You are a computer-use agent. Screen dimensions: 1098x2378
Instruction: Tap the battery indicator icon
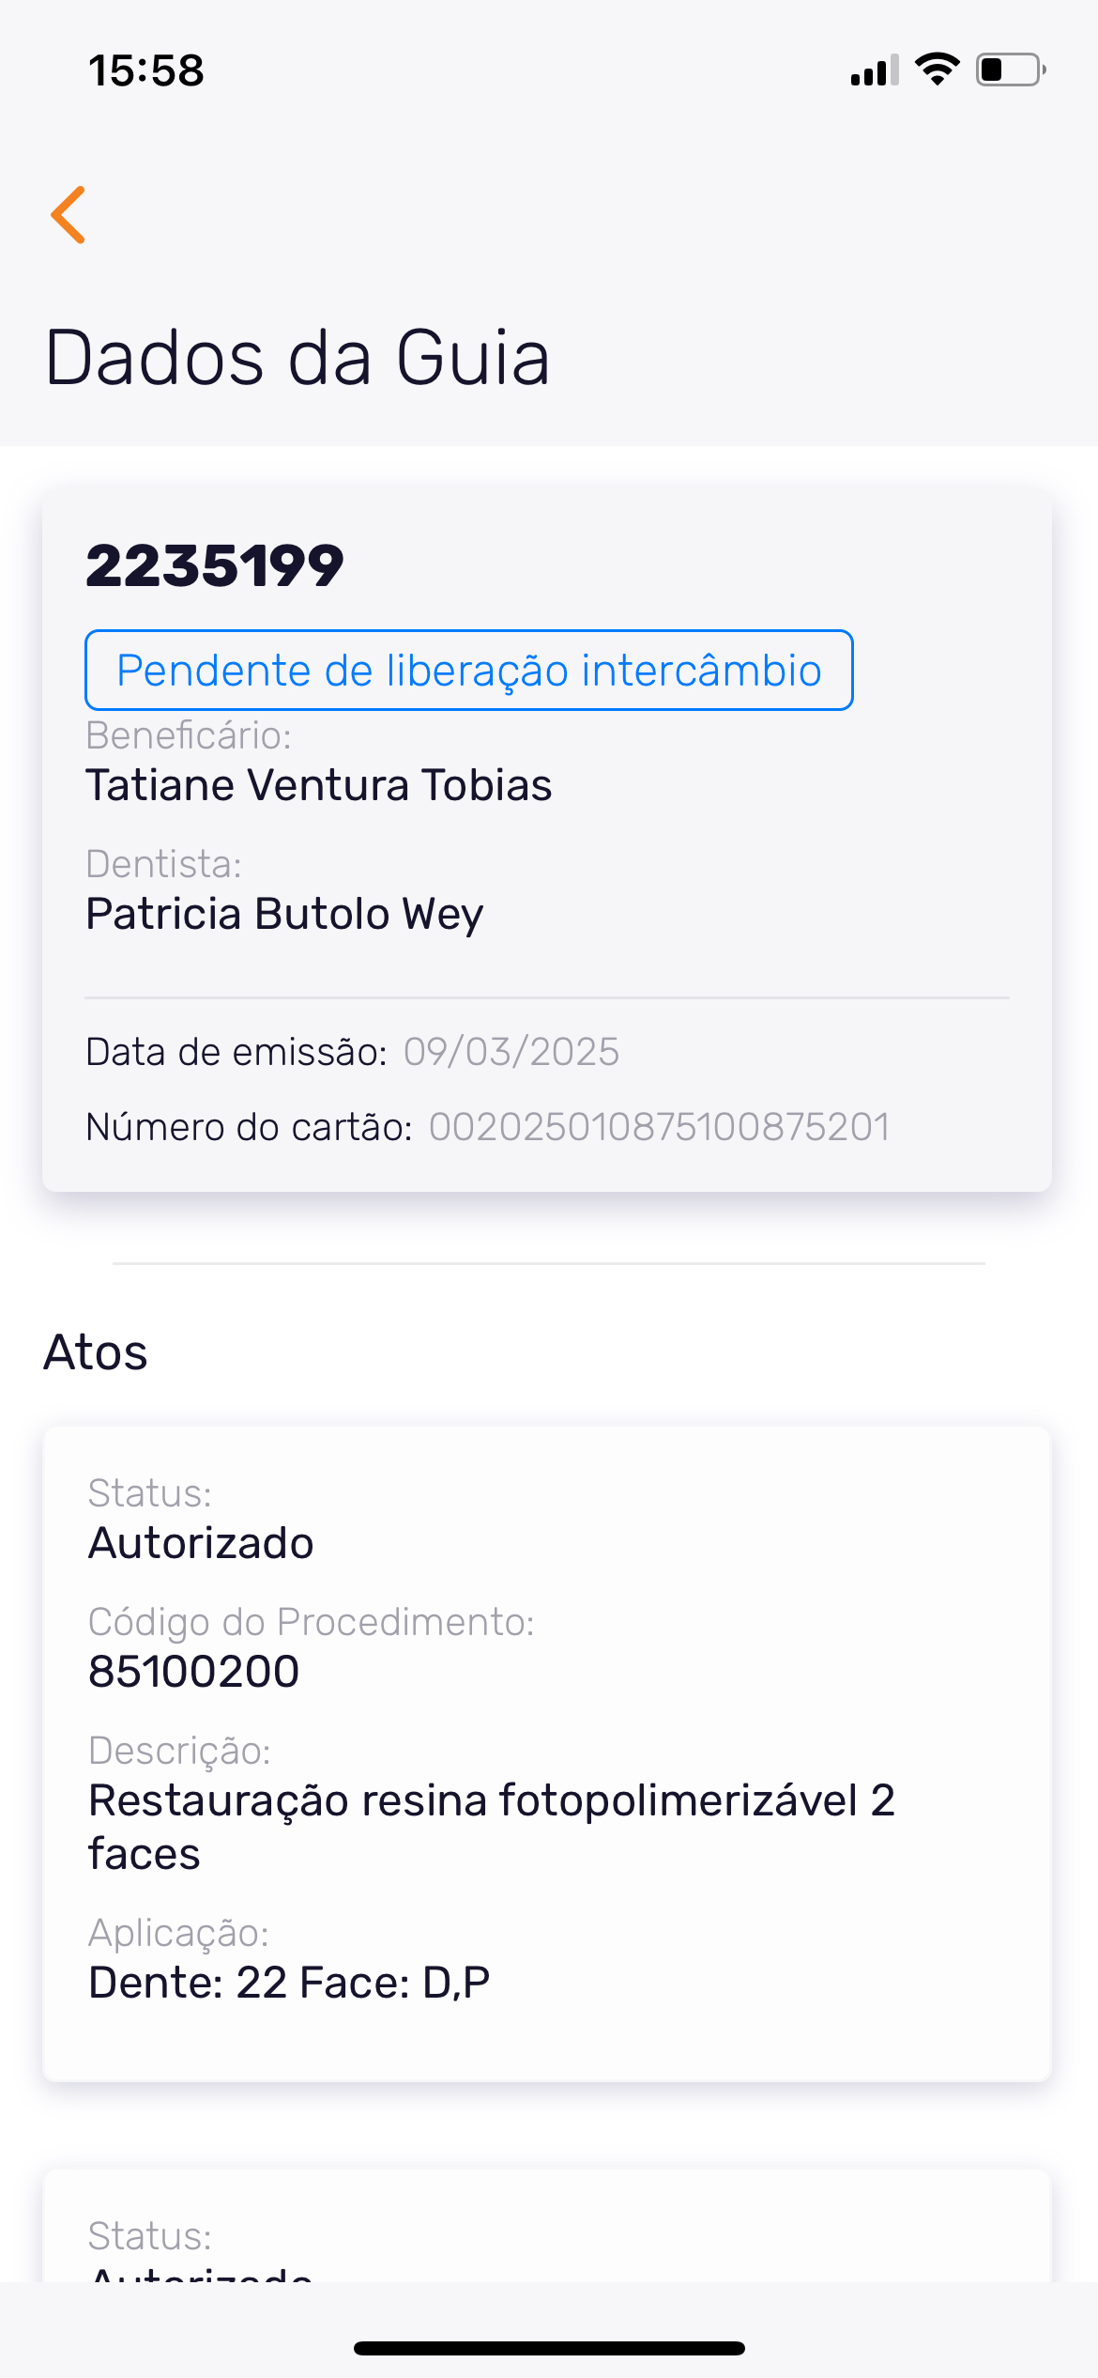tap(1010, 69)
